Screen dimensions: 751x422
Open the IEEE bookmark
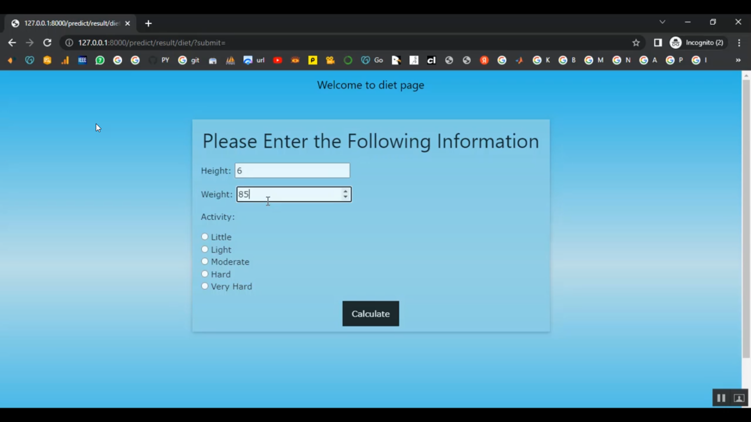coord(82,60)
